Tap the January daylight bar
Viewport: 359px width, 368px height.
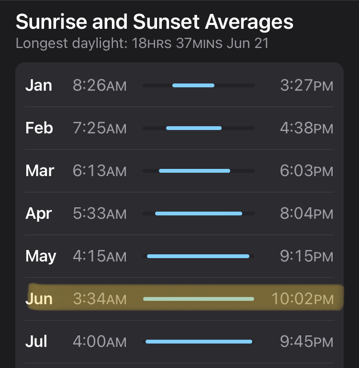pyautogui.click(x=193, y=85)
